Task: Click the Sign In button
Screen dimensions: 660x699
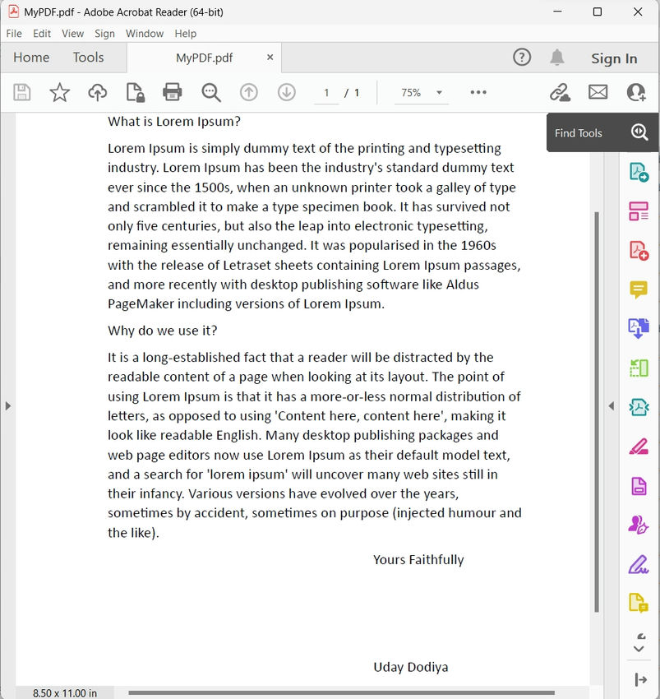Action: (613, 58)
